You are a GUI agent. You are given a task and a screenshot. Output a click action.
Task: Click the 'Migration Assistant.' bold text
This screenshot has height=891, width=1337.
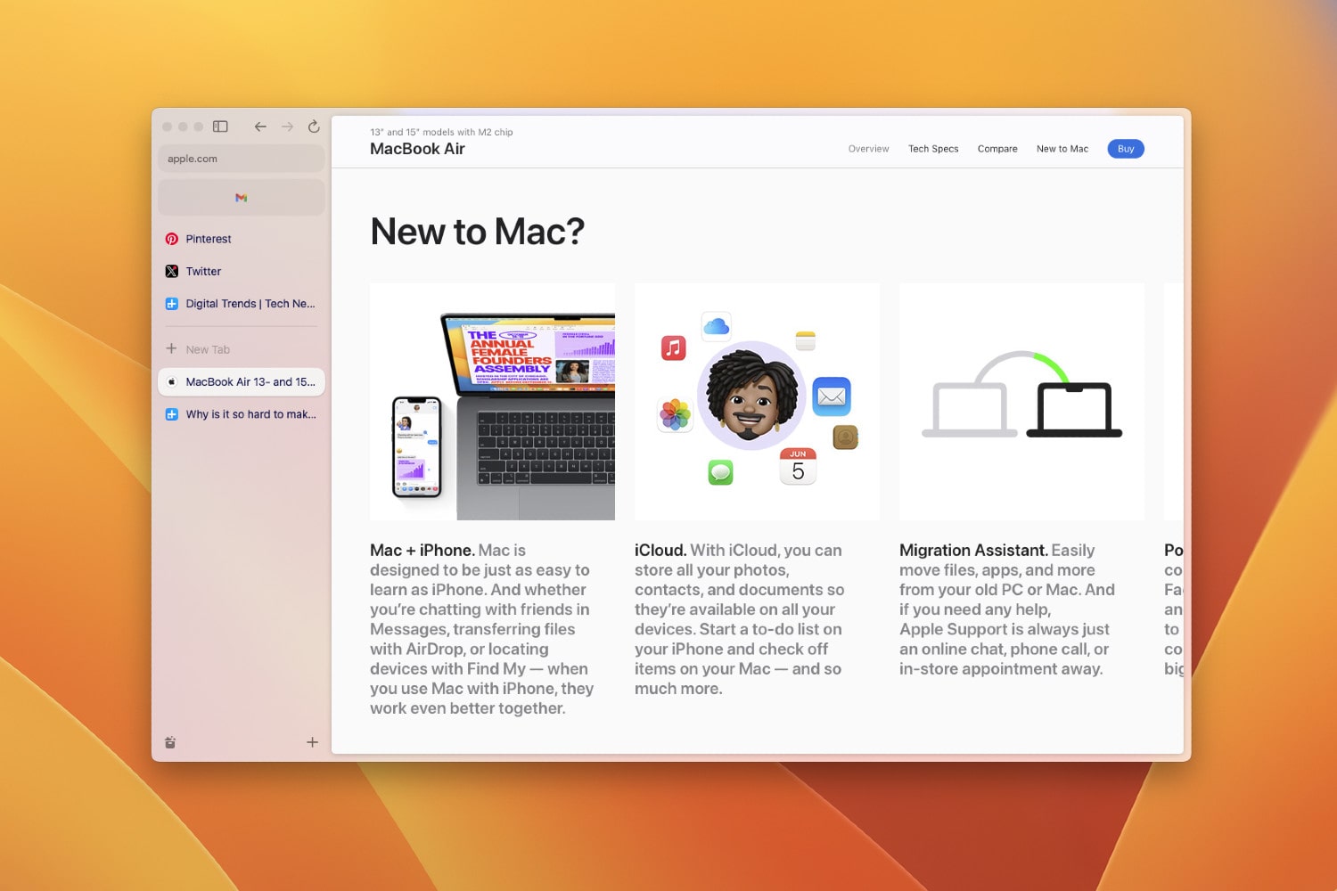[973, 550]
